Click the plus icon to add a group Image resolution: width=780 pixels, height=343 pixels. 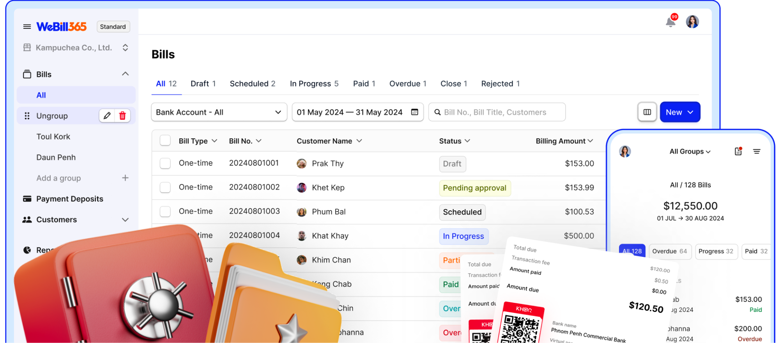(125, 178)
